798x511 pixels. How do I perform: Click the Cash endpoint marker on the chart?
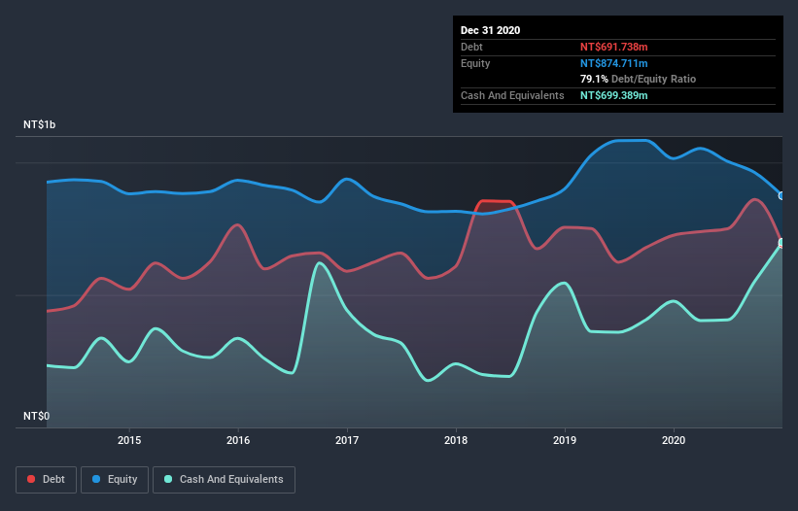[x=781, y=243]
